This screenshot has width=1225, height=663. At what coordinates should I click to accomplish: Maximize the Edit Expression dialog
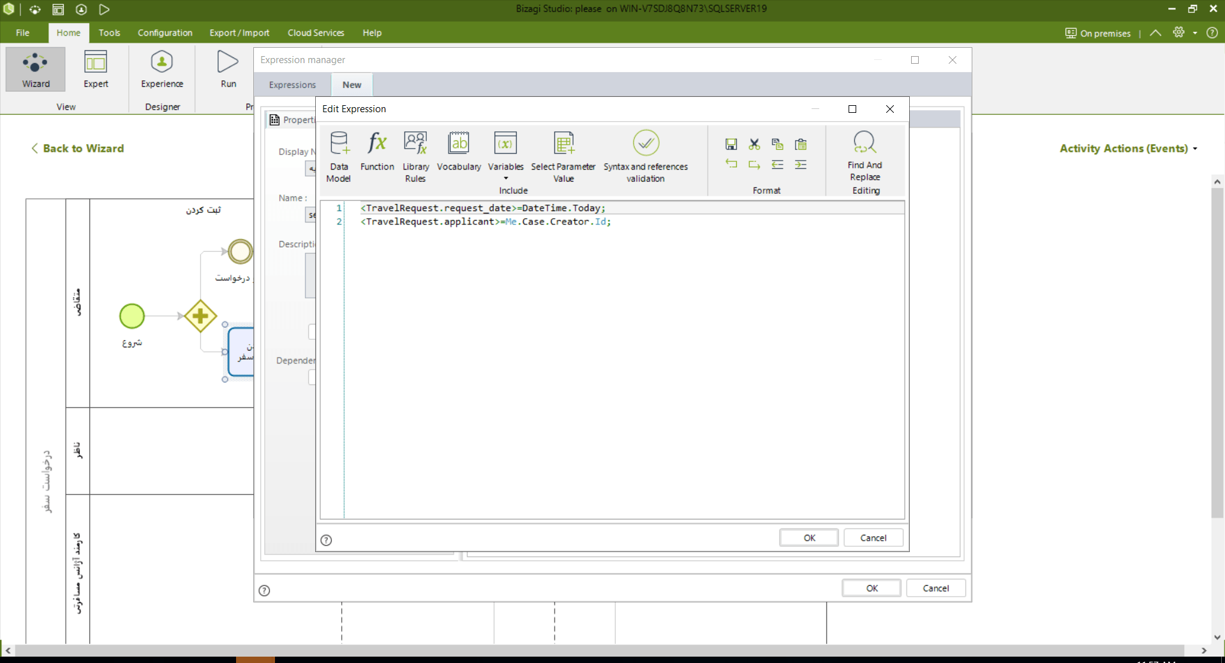coord(852,109)
